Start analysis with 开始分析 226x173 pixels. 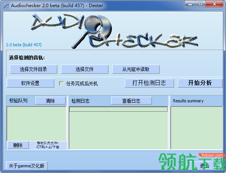click(200, 83)
